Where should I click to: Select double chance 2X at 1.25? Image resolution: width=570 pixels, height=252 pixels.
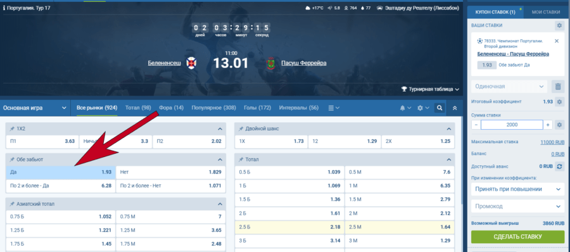418,141
